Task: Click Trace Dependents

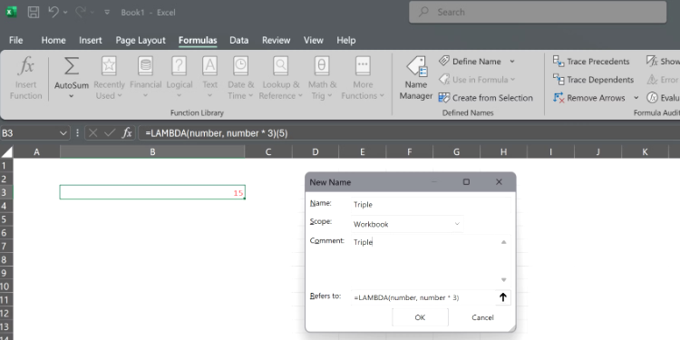Action: 593,80
